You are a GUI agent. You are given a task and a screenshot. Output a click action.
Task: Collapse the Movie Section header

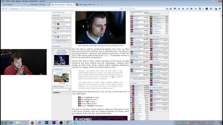(58, 69)
